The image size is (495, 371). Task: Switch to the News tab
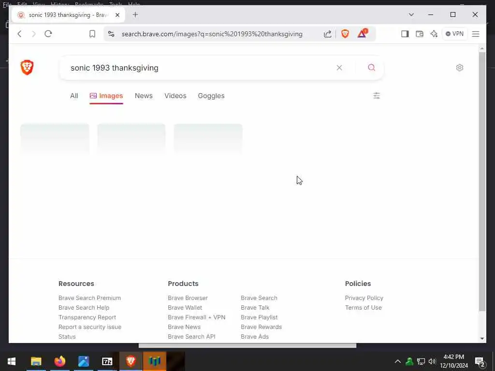[144, 96]
